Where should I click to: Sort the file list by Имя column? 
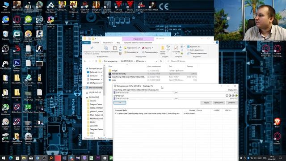(x=110, y=67)
